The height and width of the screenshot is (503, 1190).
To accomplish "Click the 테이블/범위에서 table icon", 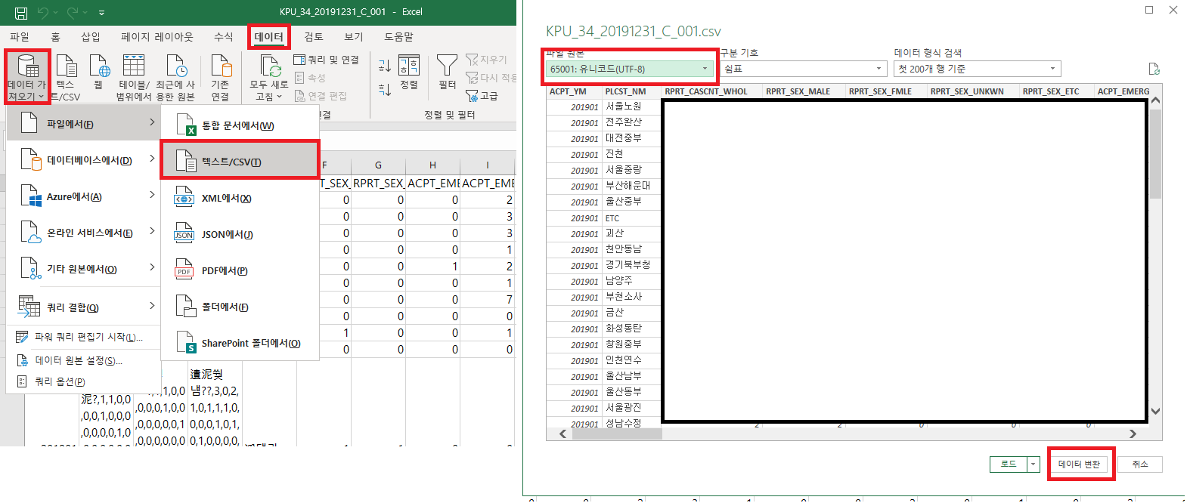I will [x=134, y=68].
